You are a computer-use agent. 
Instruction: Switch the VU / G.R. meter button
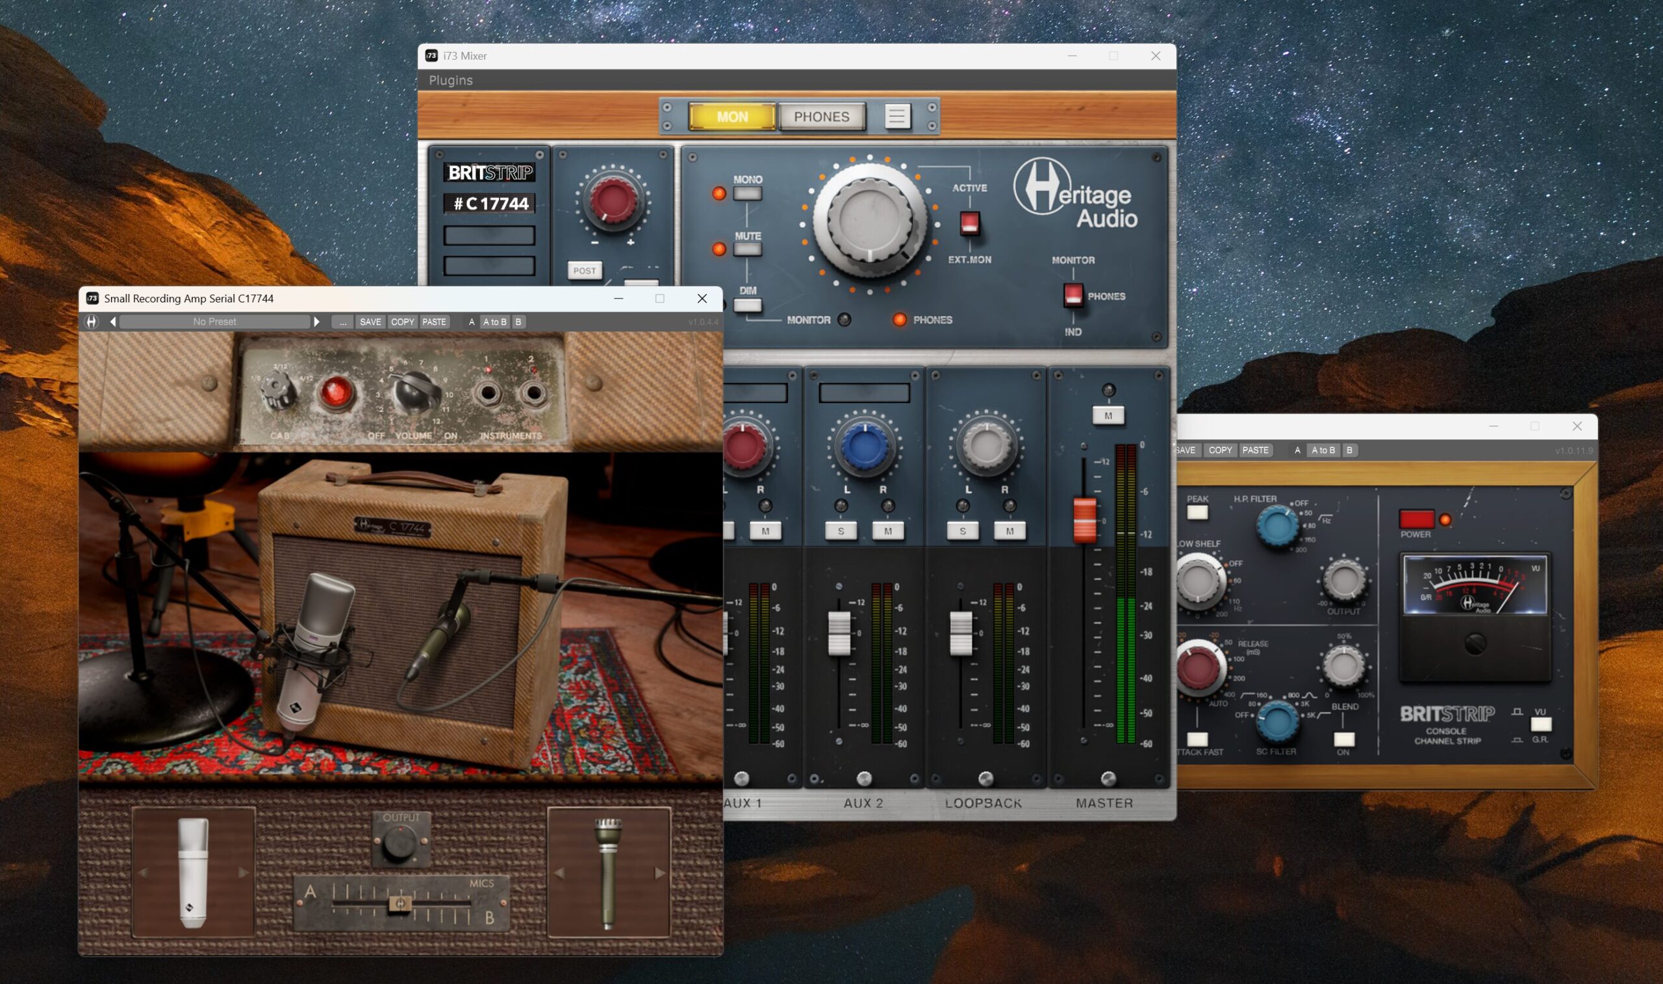click(x=1540, y=724)
